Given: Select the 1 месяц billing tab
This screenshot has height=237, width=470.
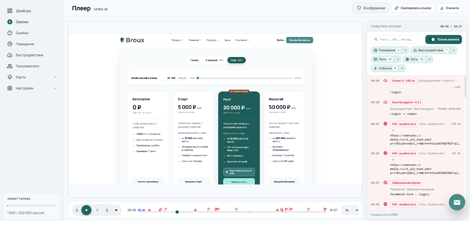Looking at the screenshot, I should tap(194, 60).
